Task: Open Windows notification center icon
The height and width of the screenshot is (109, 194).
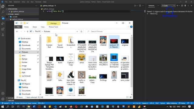Action: pos(189,107)
